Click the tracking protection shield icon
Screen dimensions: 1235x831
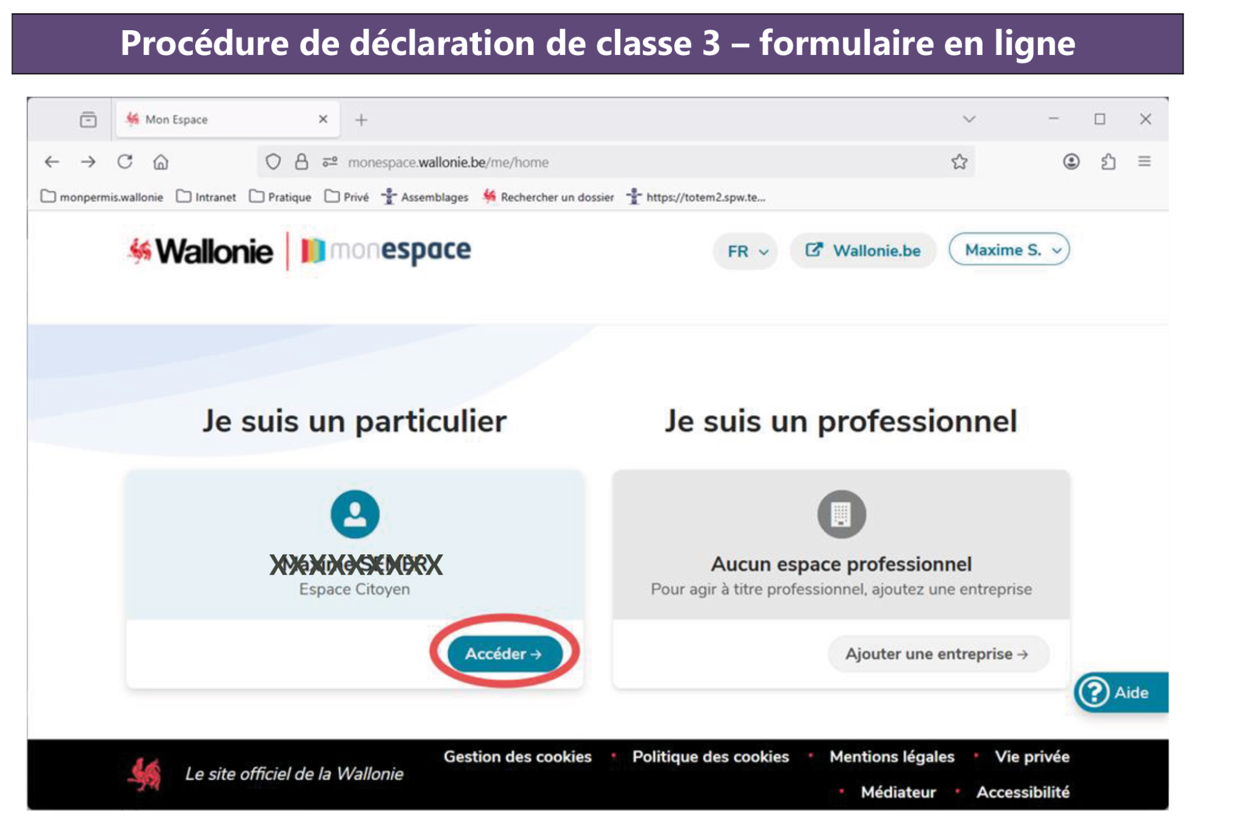[x=273, y=162]
